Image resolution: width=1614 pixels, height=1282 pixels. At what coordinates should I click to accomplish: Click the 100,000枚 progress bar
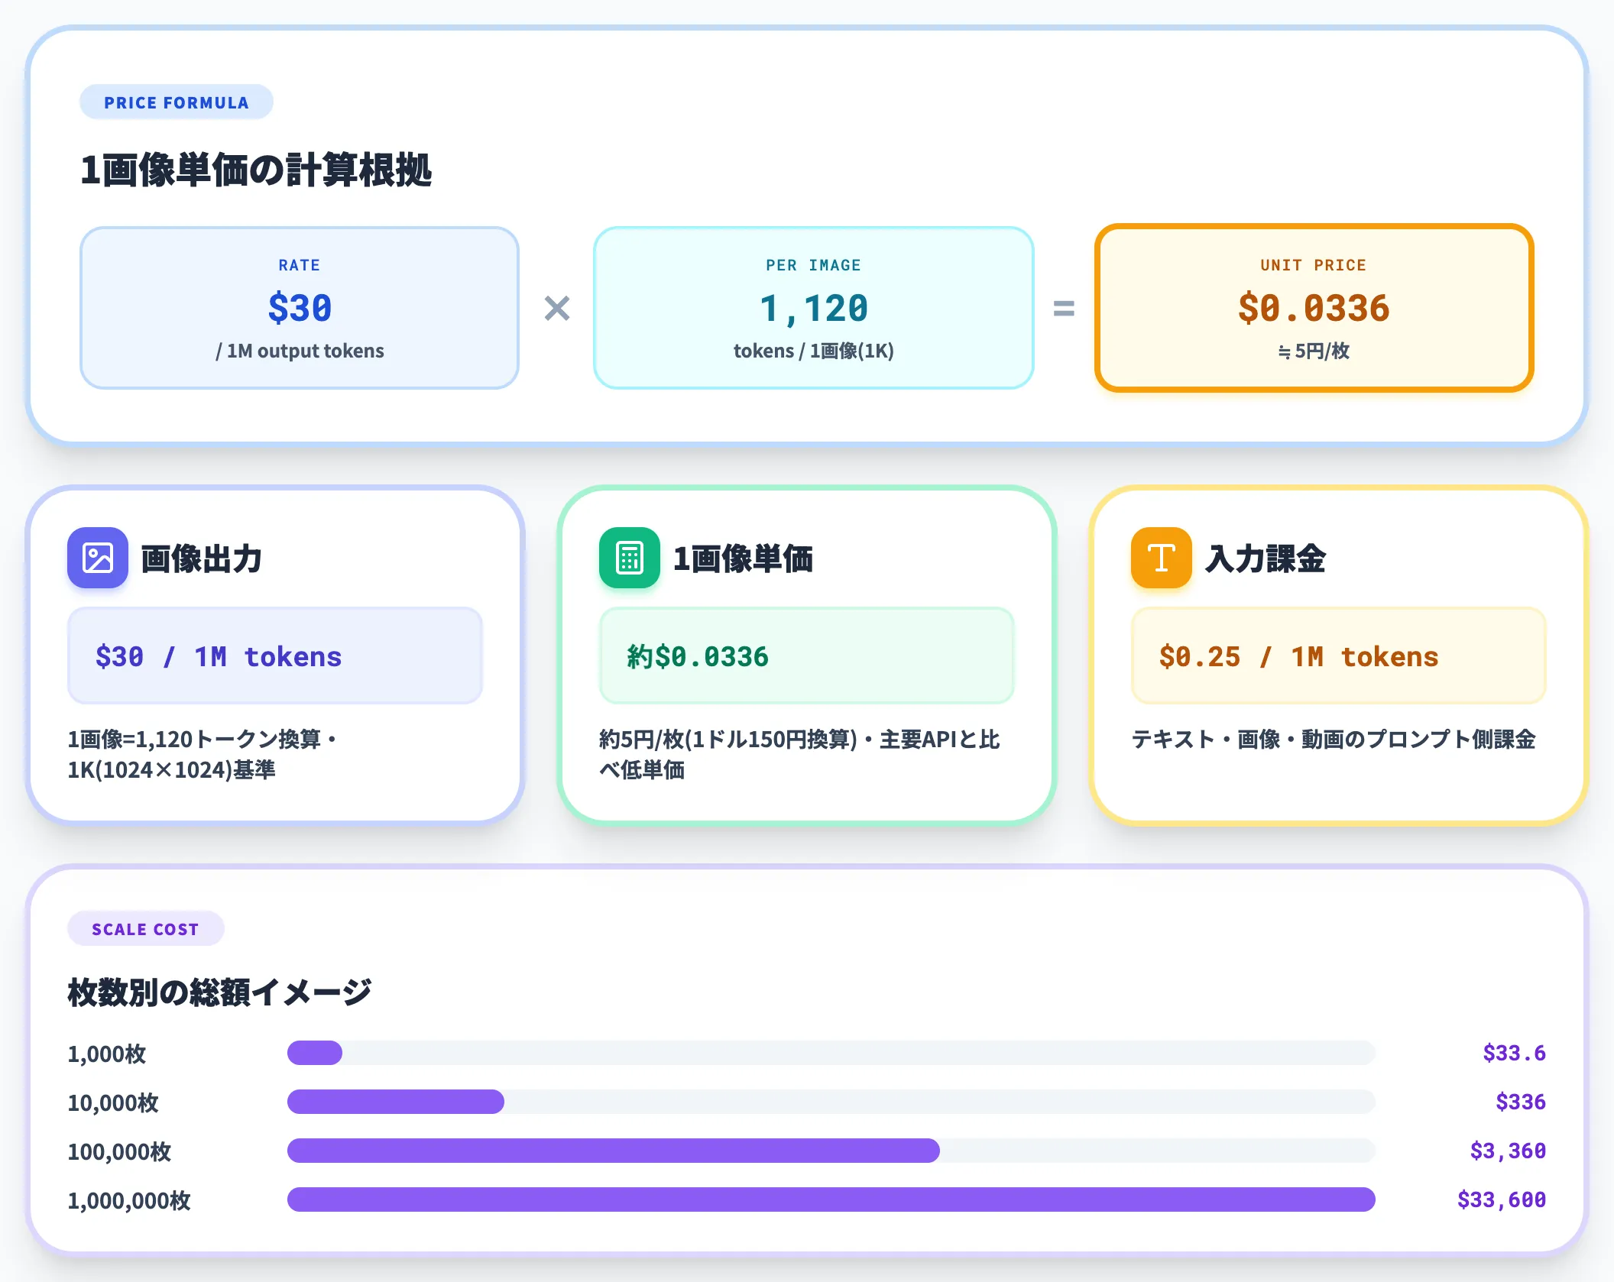click(831, 1151)
